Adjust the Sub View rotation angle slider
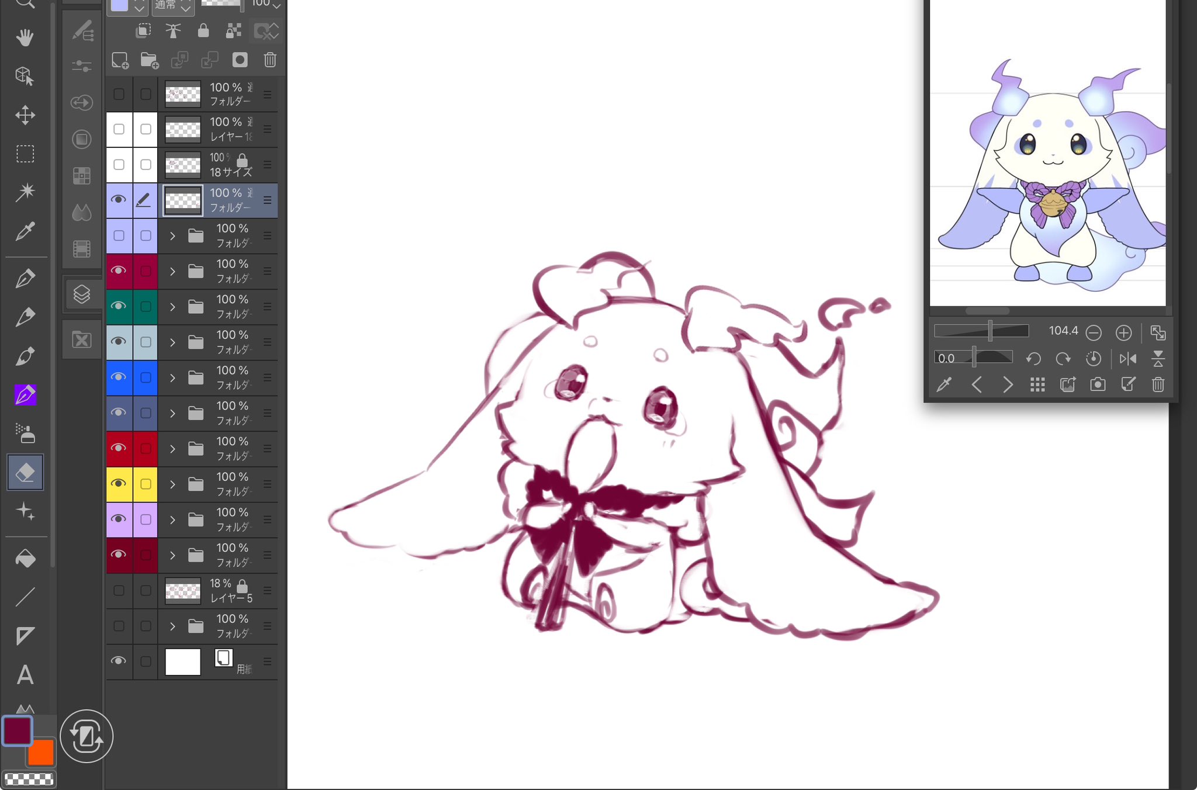The image size is (1197, 790). pos(973,358)
